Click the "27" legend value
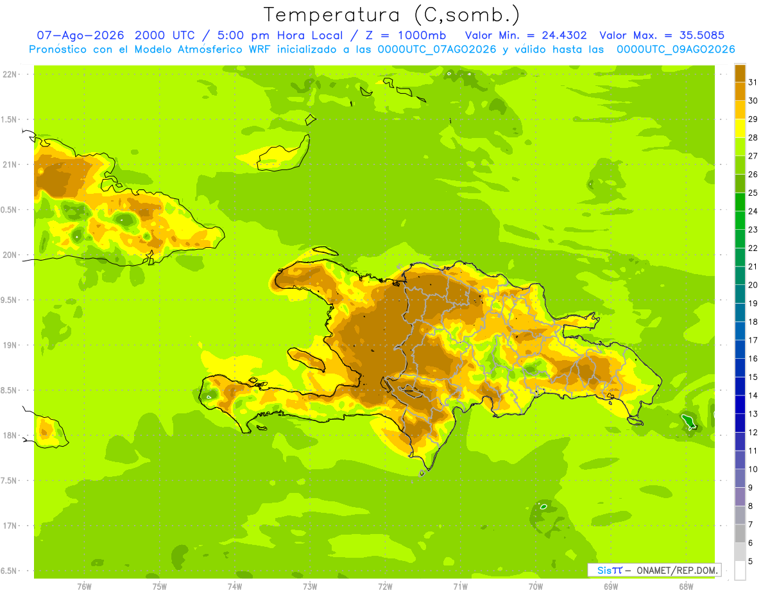The height and width of the screenshot is (595, 770). pyautogui.click(x=753, y=156)
